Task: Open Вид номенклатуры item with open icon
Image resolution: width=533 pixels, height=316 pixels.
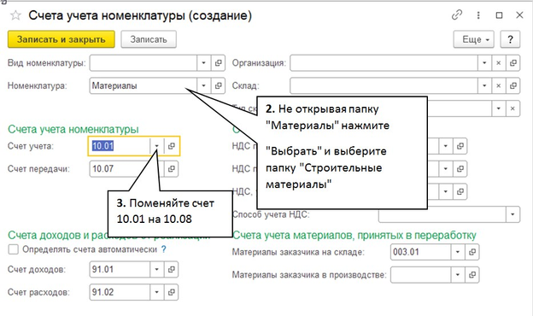Action: (x=218, y=63)
